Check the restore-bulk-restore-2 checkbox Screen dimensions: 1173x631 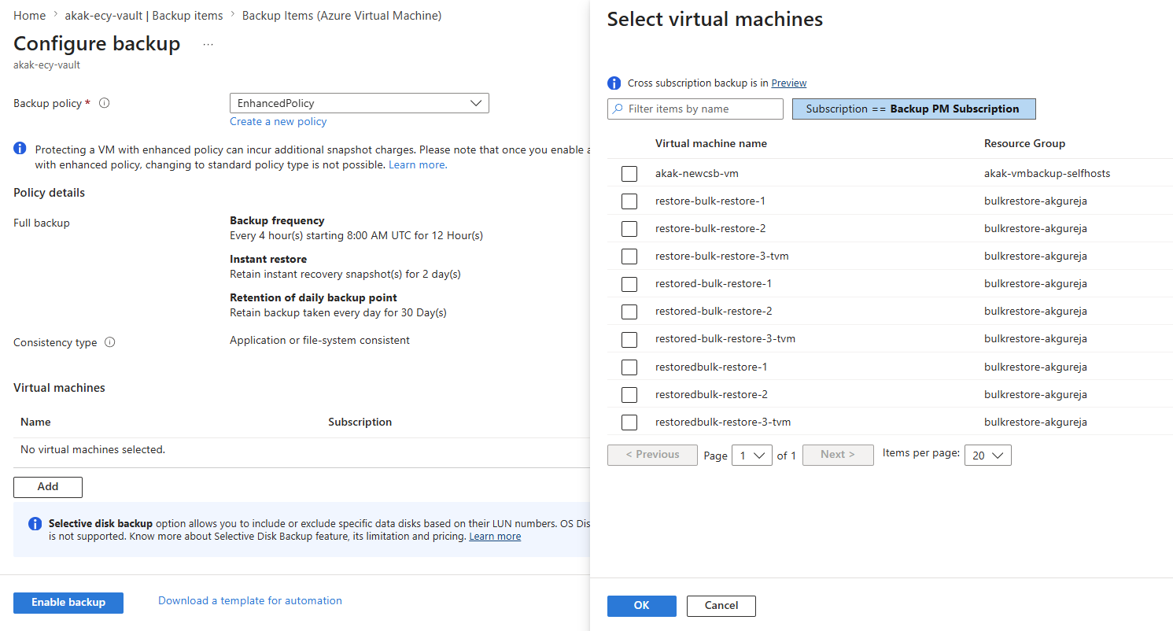point(629,229)
